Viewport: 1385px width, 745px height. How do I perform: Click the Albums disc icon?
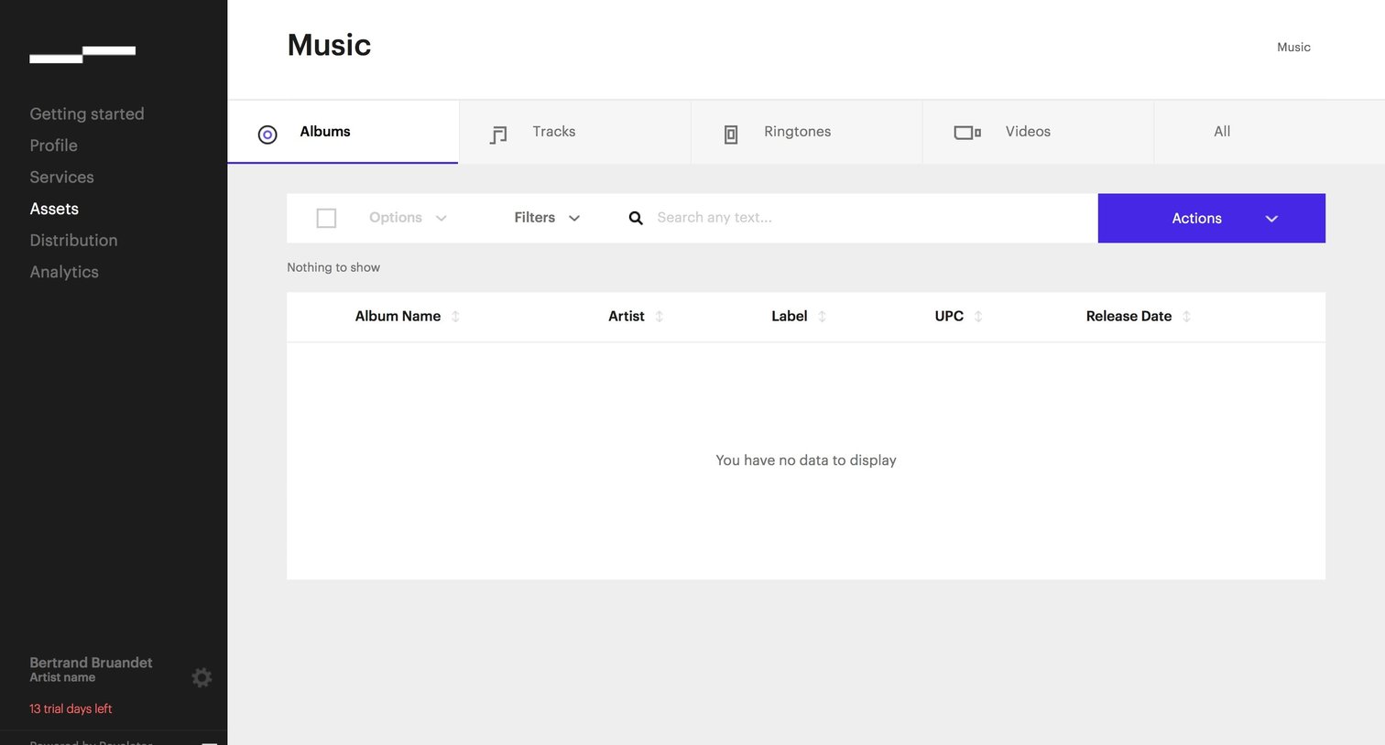[267, 135]
